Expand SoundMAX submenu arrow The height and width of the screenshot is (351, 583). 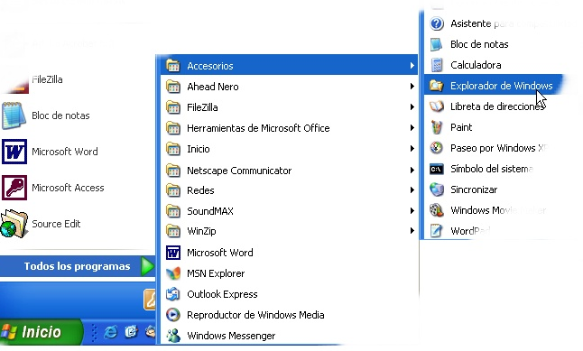(412, 211)
